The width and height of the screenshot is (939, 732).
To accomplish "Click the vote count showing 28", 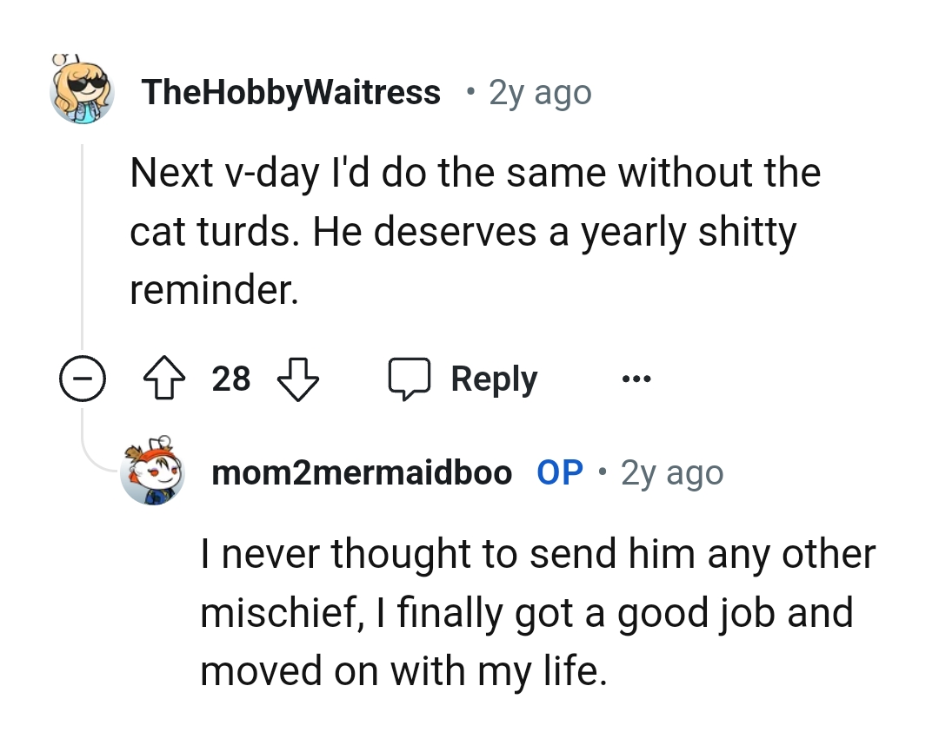I will click(231, 378).
